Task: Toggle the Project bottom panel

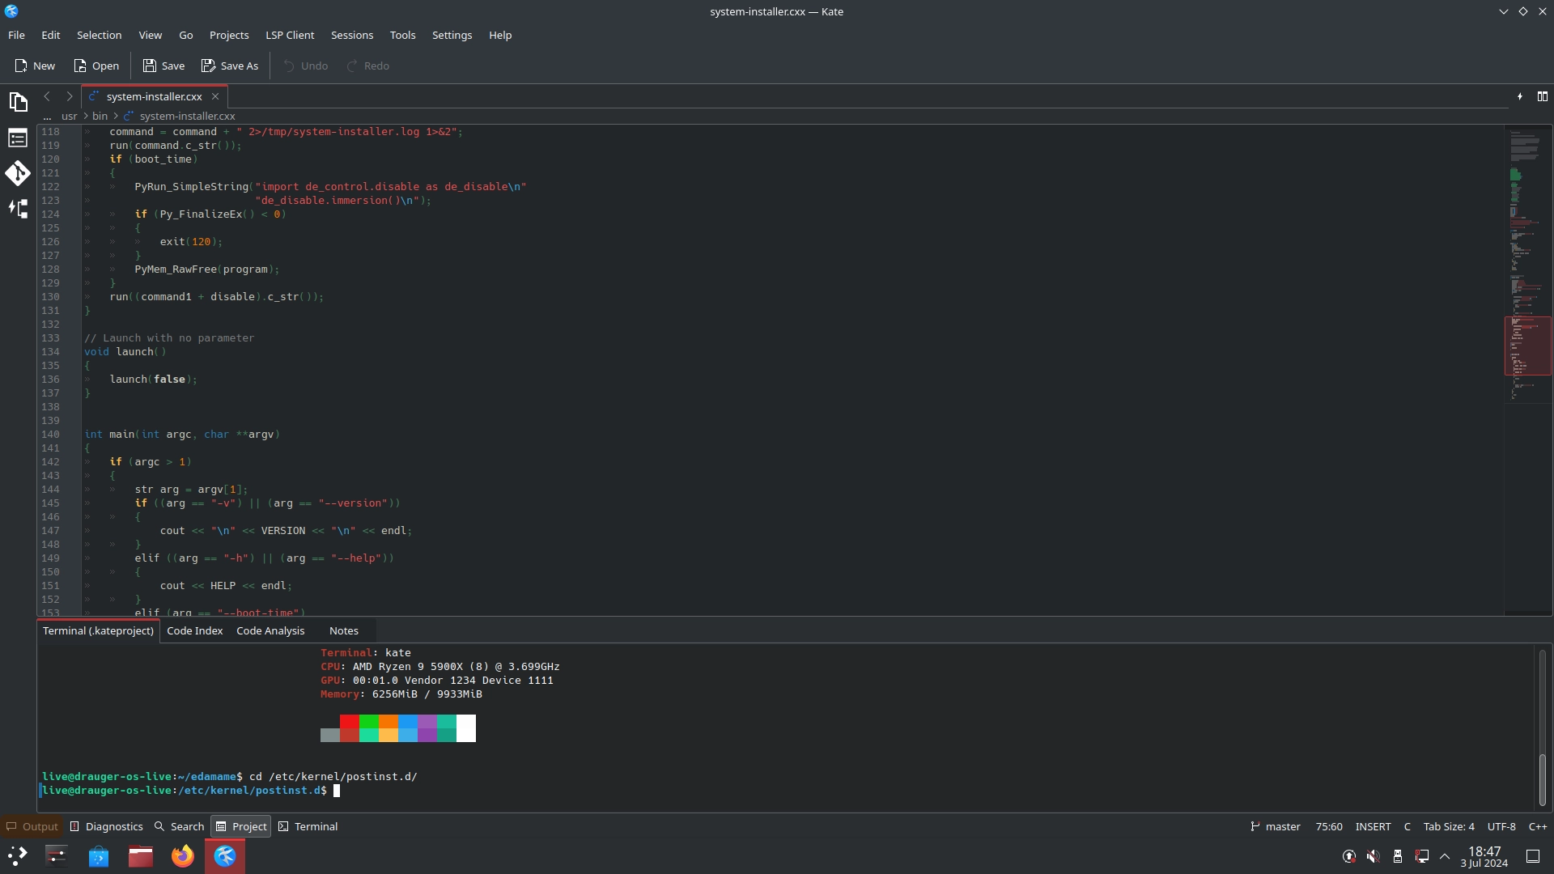Action: (241, 826)
